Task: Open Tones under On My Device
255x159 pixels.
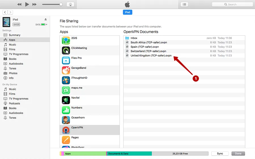Action: point(25,118)
